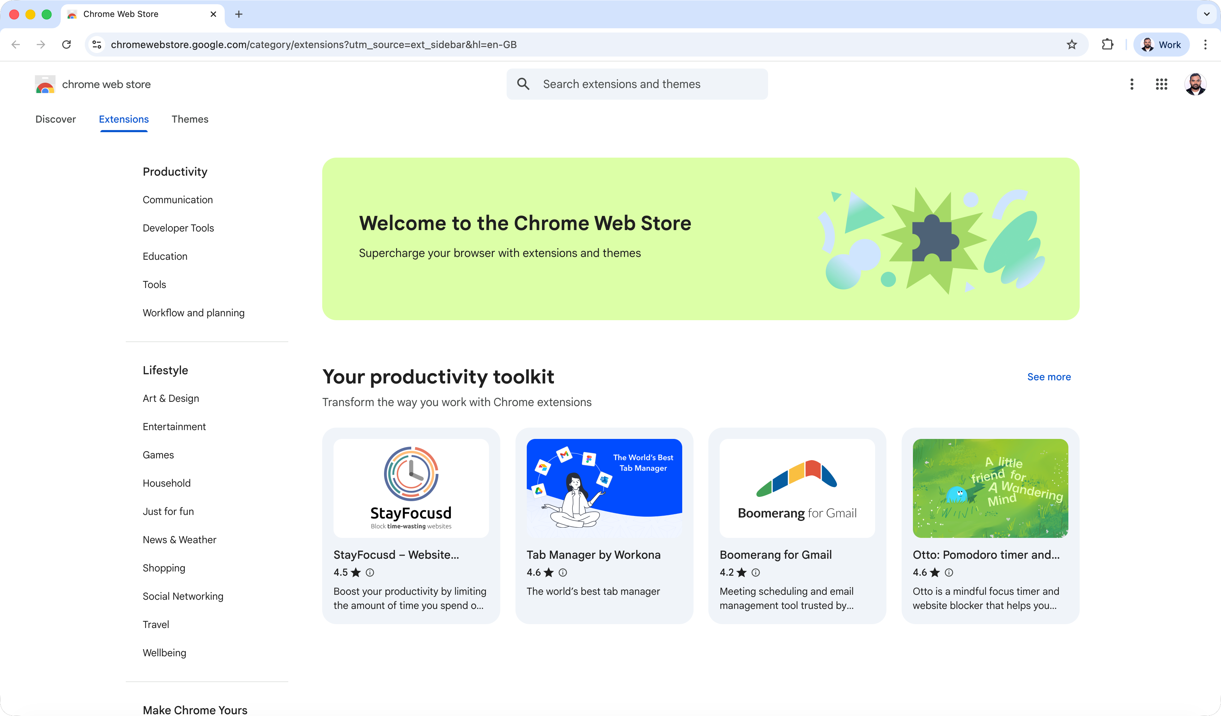The image size is (1221, 716).
Task: Click the site settings icon in address bar
Action: point(96,44)
